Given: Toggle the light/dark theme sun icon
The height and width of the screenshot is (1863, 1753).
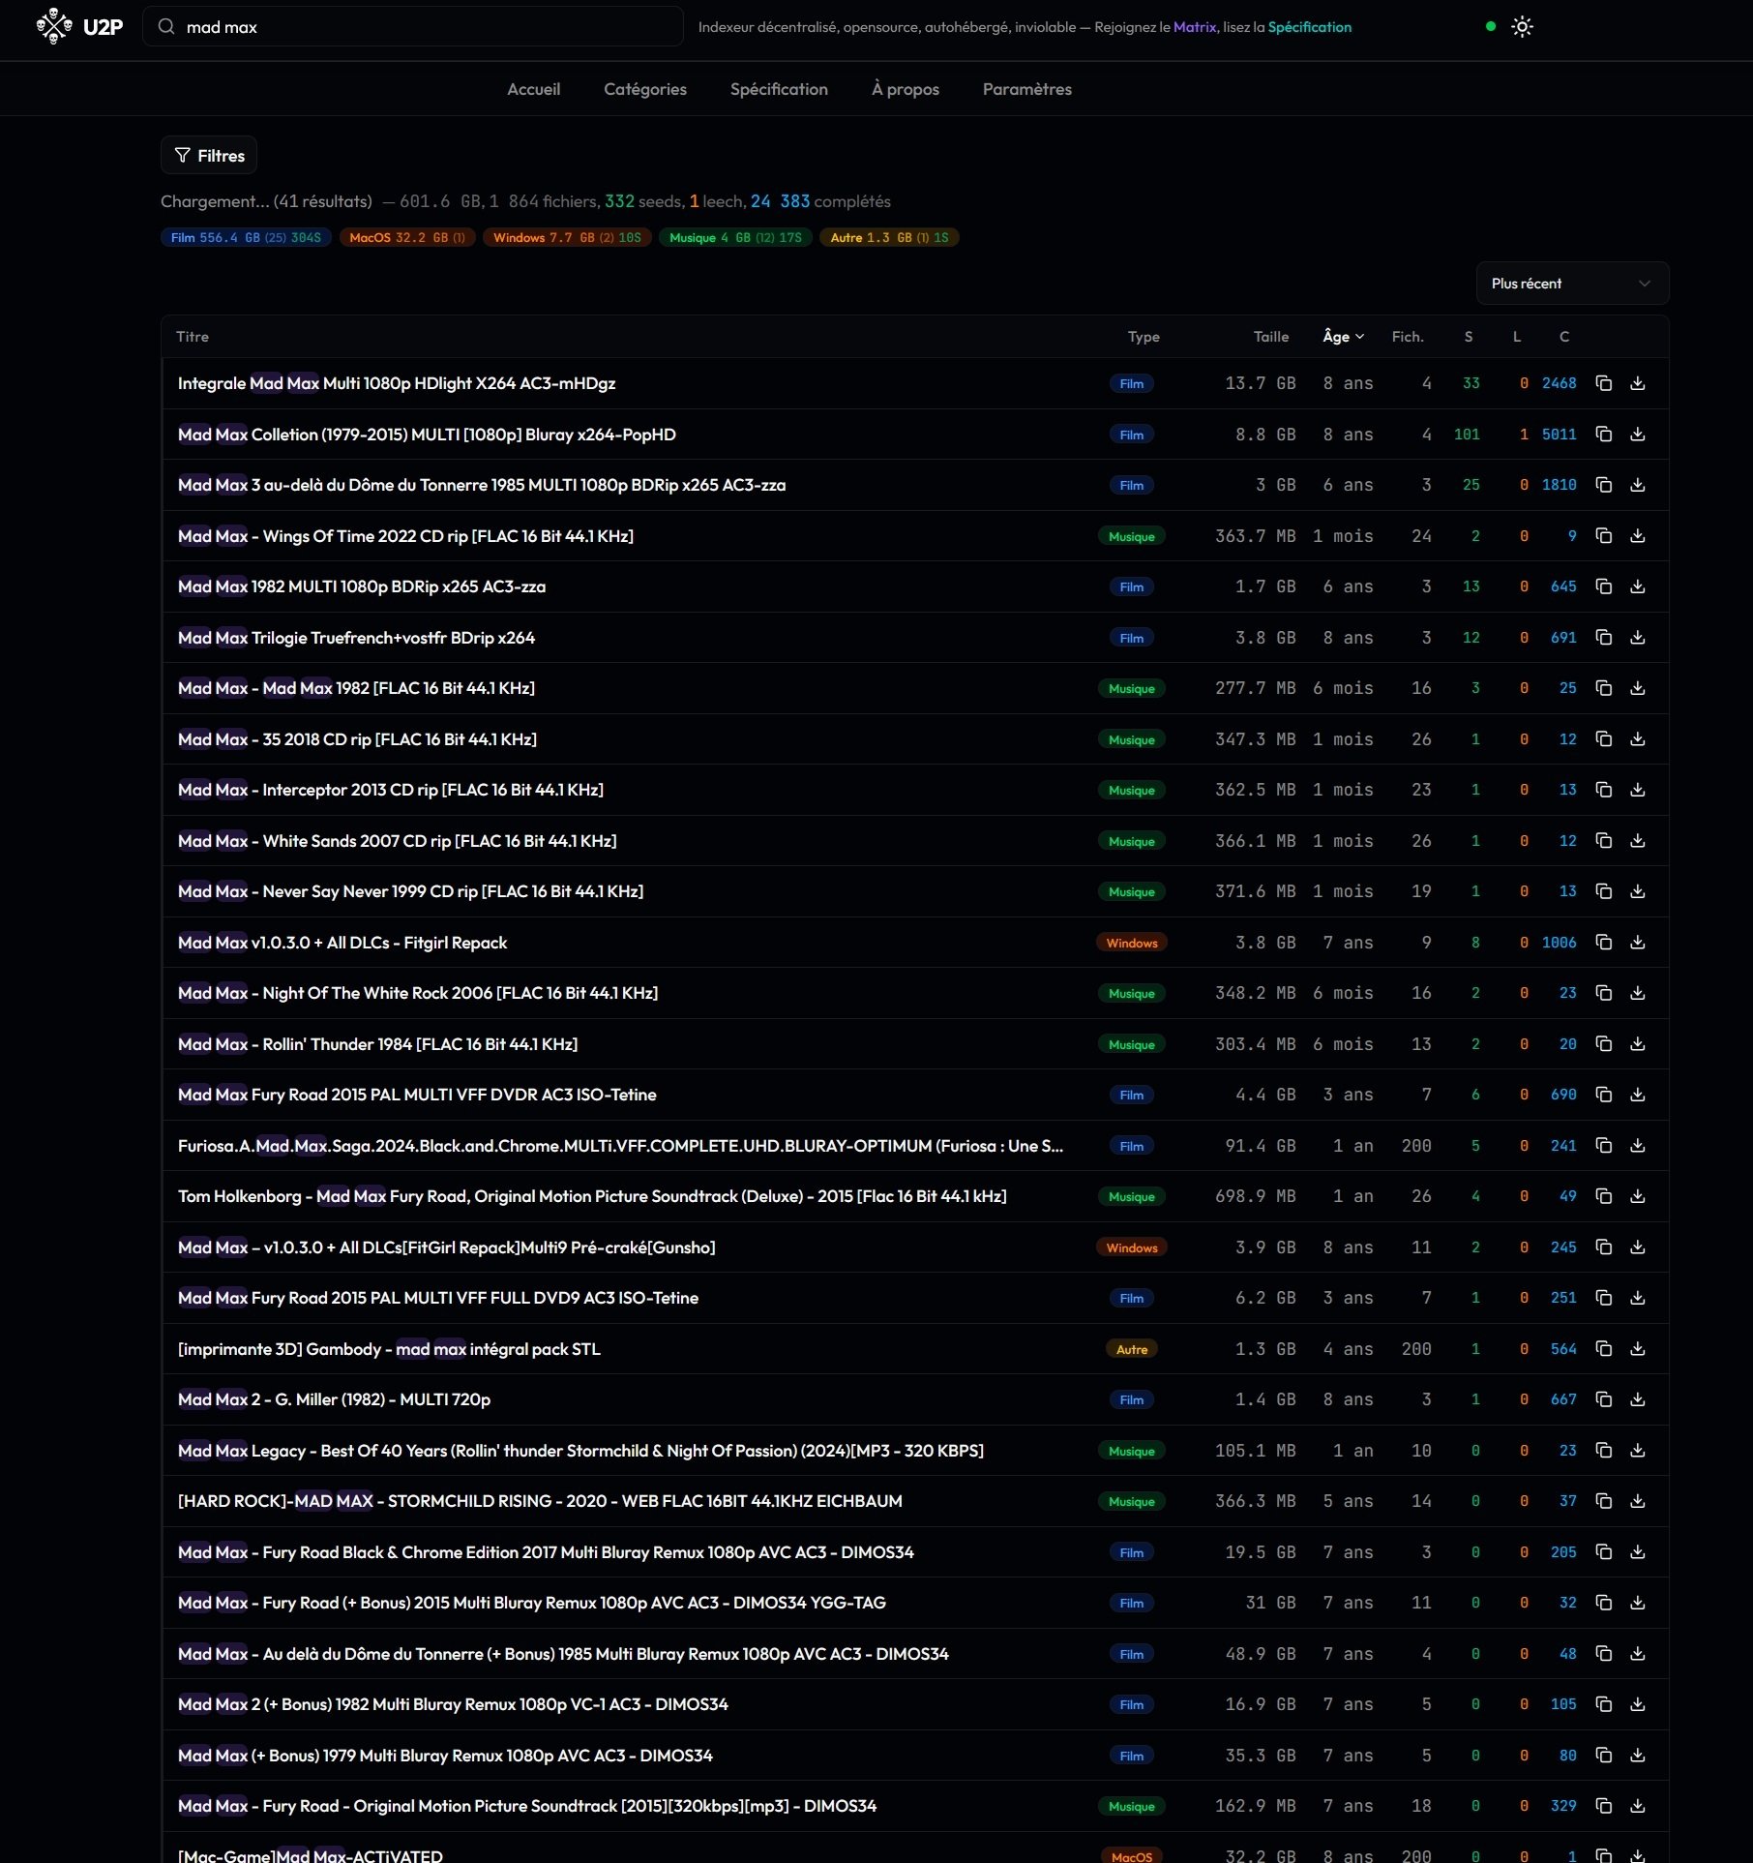Looking at the screenshot, I should pos(1522,27).
